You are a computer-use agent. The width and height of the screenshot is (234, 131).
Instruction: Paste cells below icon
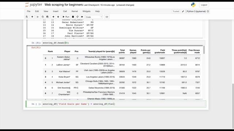(x=48, y=17)
